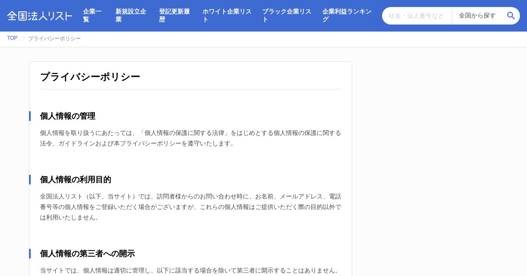Click paragraph starting 個人情報を取り扱うにあたっては
Viewport: 527px width, 276px height.
coord(191,138)
